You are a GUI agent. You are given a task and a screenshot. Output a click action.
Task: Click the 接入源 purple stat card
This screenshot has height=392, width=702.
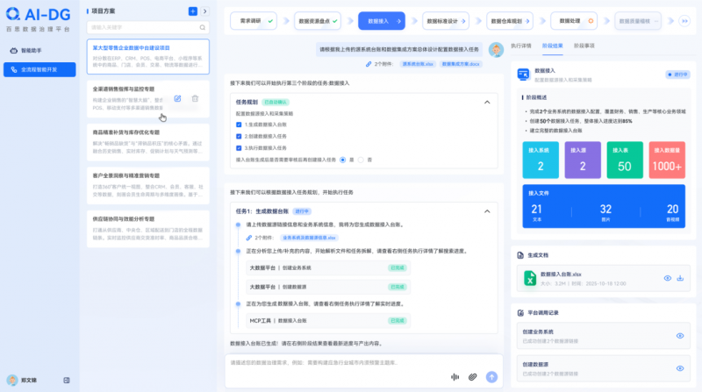click(x=583, y=160)
